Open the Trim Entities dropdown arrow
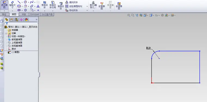Viewport: 207px width, 102px height. pos(45,11)
